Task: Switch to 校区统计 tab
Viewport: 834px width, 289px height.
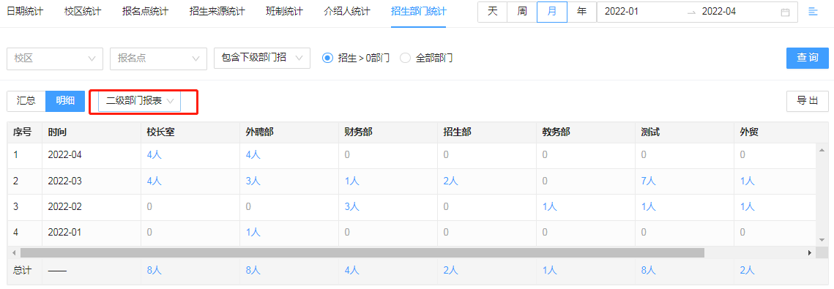Action: (83, 12)
